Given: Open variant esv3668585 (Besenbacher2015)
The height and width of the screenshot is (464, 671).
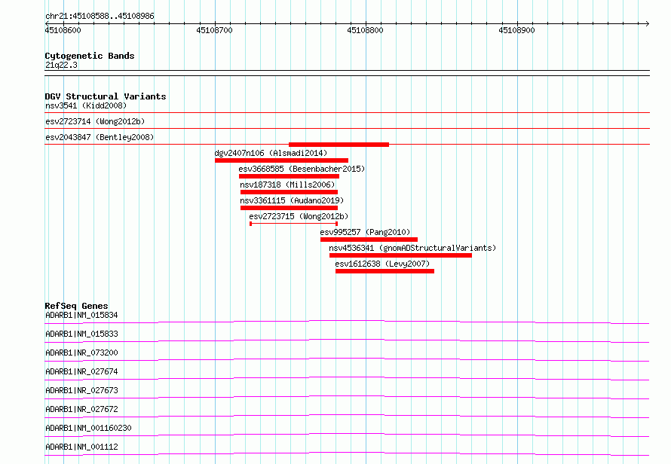Looking at the screenshot, I should pos(302,169).
